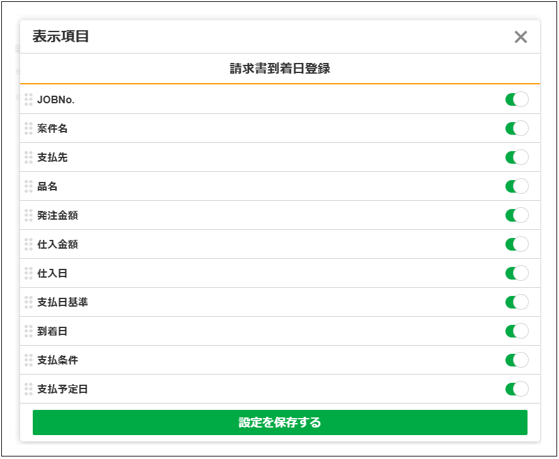Image resolution: width=559 pixels, height=459 pixels.
Task: Disable the 支払条件 toggle switch
Action: click(516, 360)
